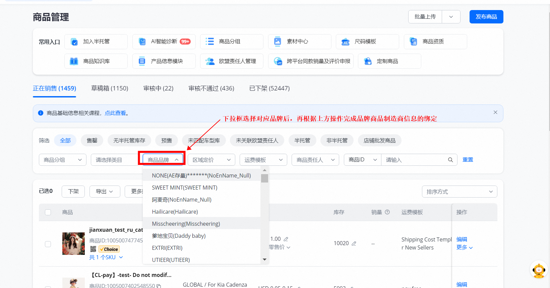Click the 重置 reset link
The width and height of the screenshot is (550, 288).
[468, 160]
